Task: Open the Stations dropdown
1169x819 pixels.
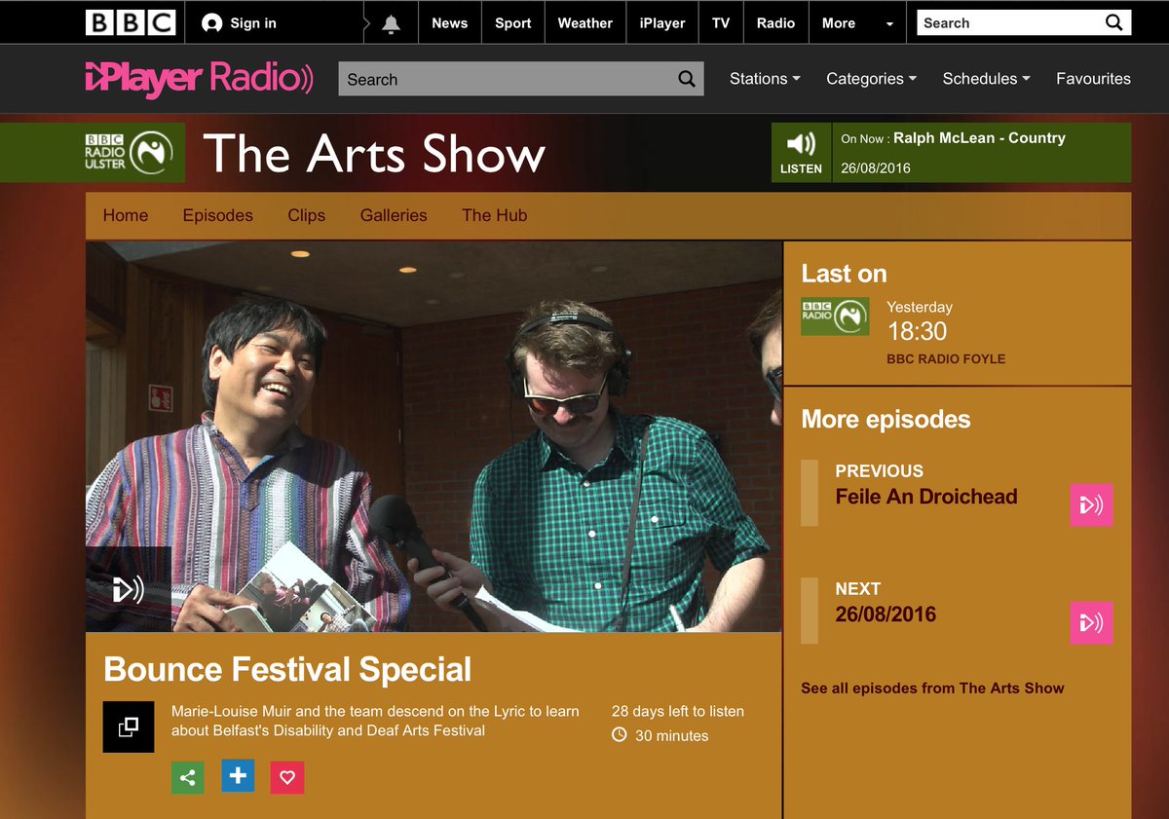Action: tap(765, 79)
